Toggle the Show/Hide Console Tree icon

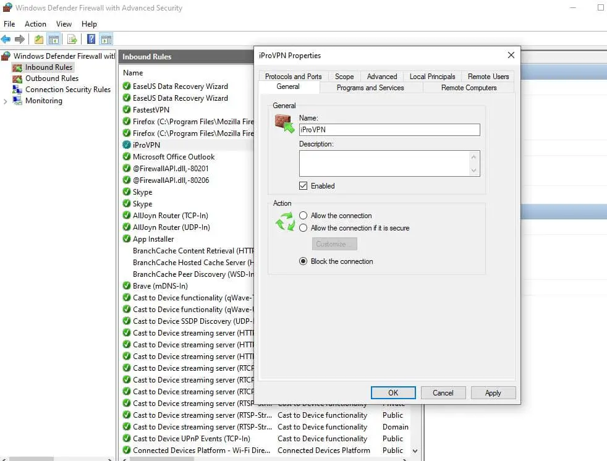click(54, 40)
